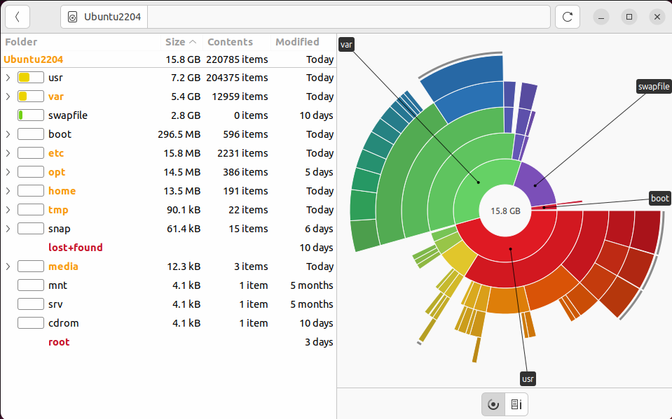Expand the media folder row
The height and width of the screenshot is (419, 672).
pyautogui.click(x=8, y=267)
